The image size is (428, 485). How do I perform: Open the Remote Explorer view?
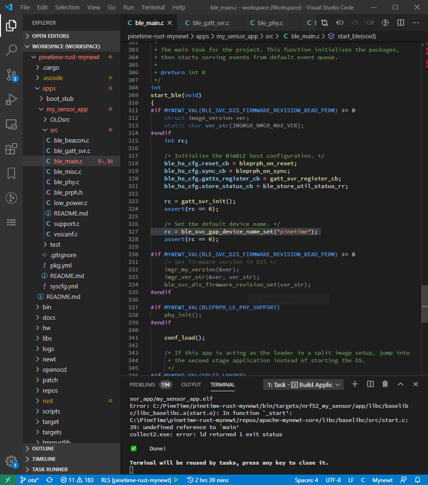tap(11, 124)
